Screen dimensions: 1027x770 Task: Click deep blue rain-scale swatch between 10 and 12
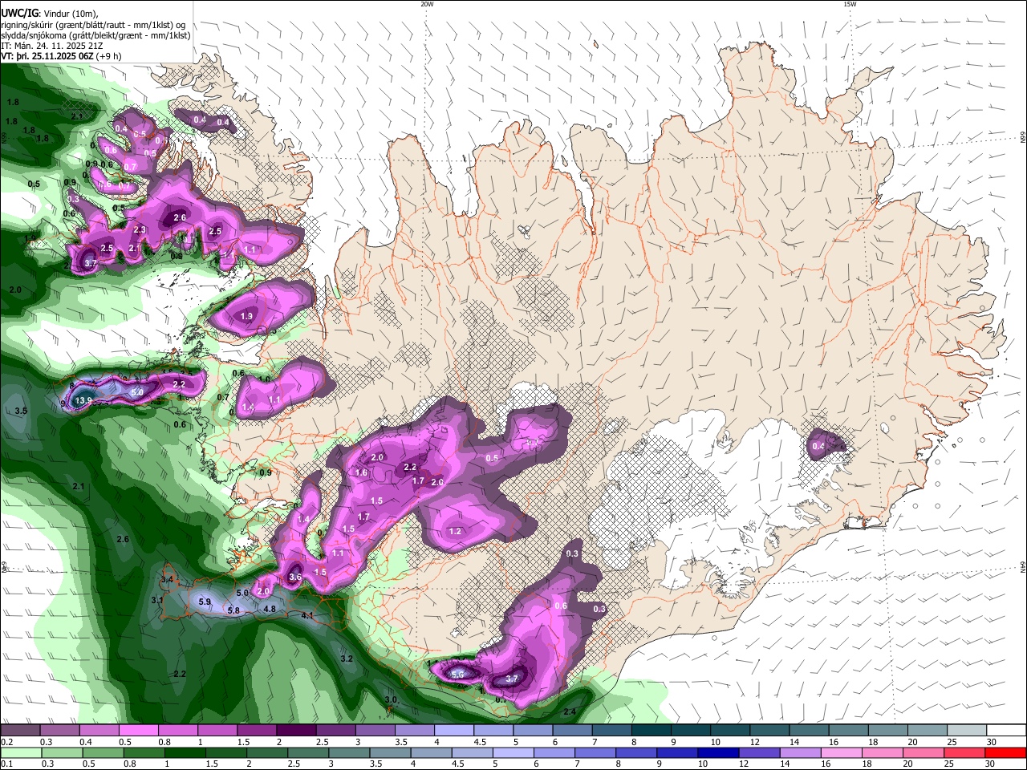click(716, 752)
